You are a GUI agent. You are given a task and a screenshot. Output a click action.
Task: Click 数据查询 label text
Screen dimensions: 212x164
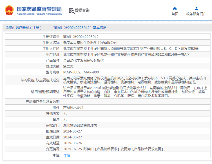point(82,10)
